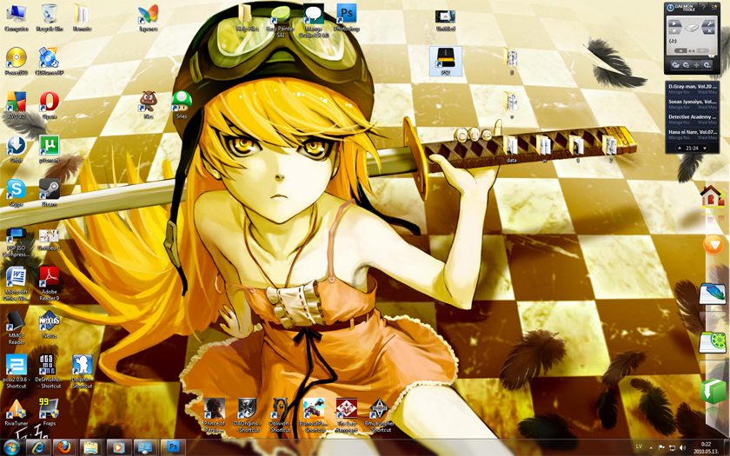Viewport: 730px width, 456px height.
Task: Select the Microsoft Office Word shortcut
Action: point(17,284)
